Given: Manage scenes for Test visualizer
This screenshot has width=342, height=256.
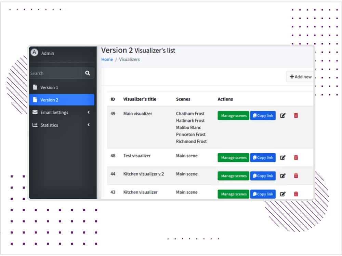Looking at the screenshot, I should point(233,158).
